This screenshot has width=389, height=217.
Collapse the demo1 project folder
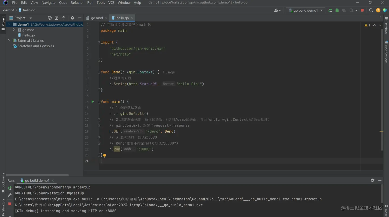pyautogui.click(x=9, y=24)
